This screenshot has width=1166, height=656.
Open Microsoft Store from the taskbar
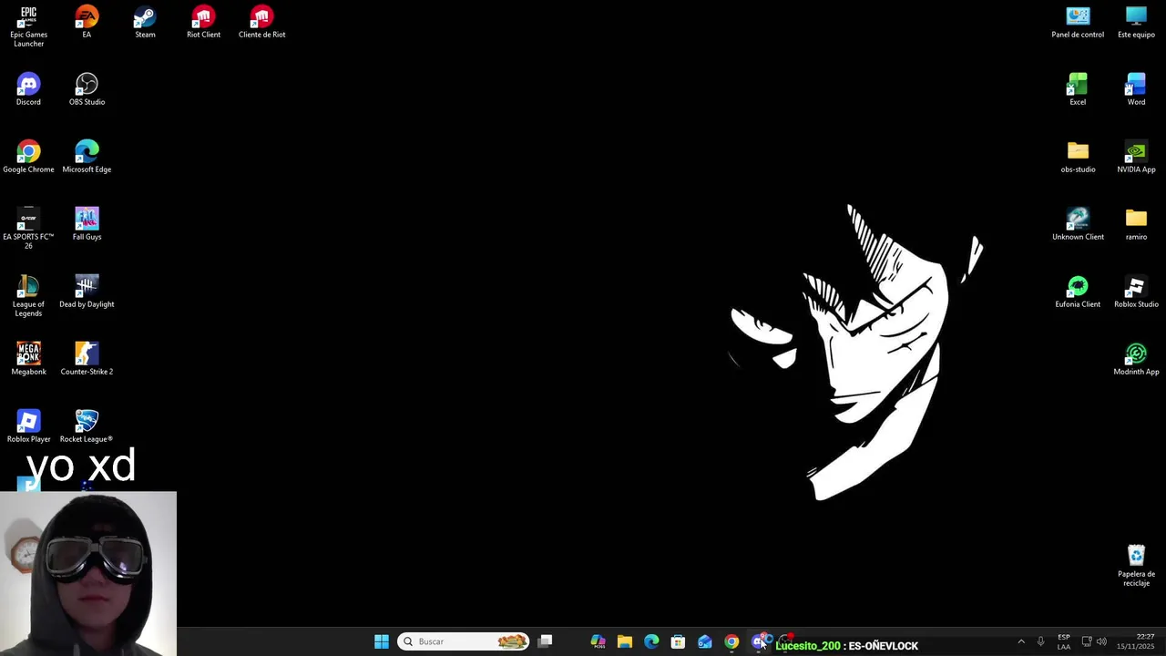pyautogui.click(x=678, y=641)
